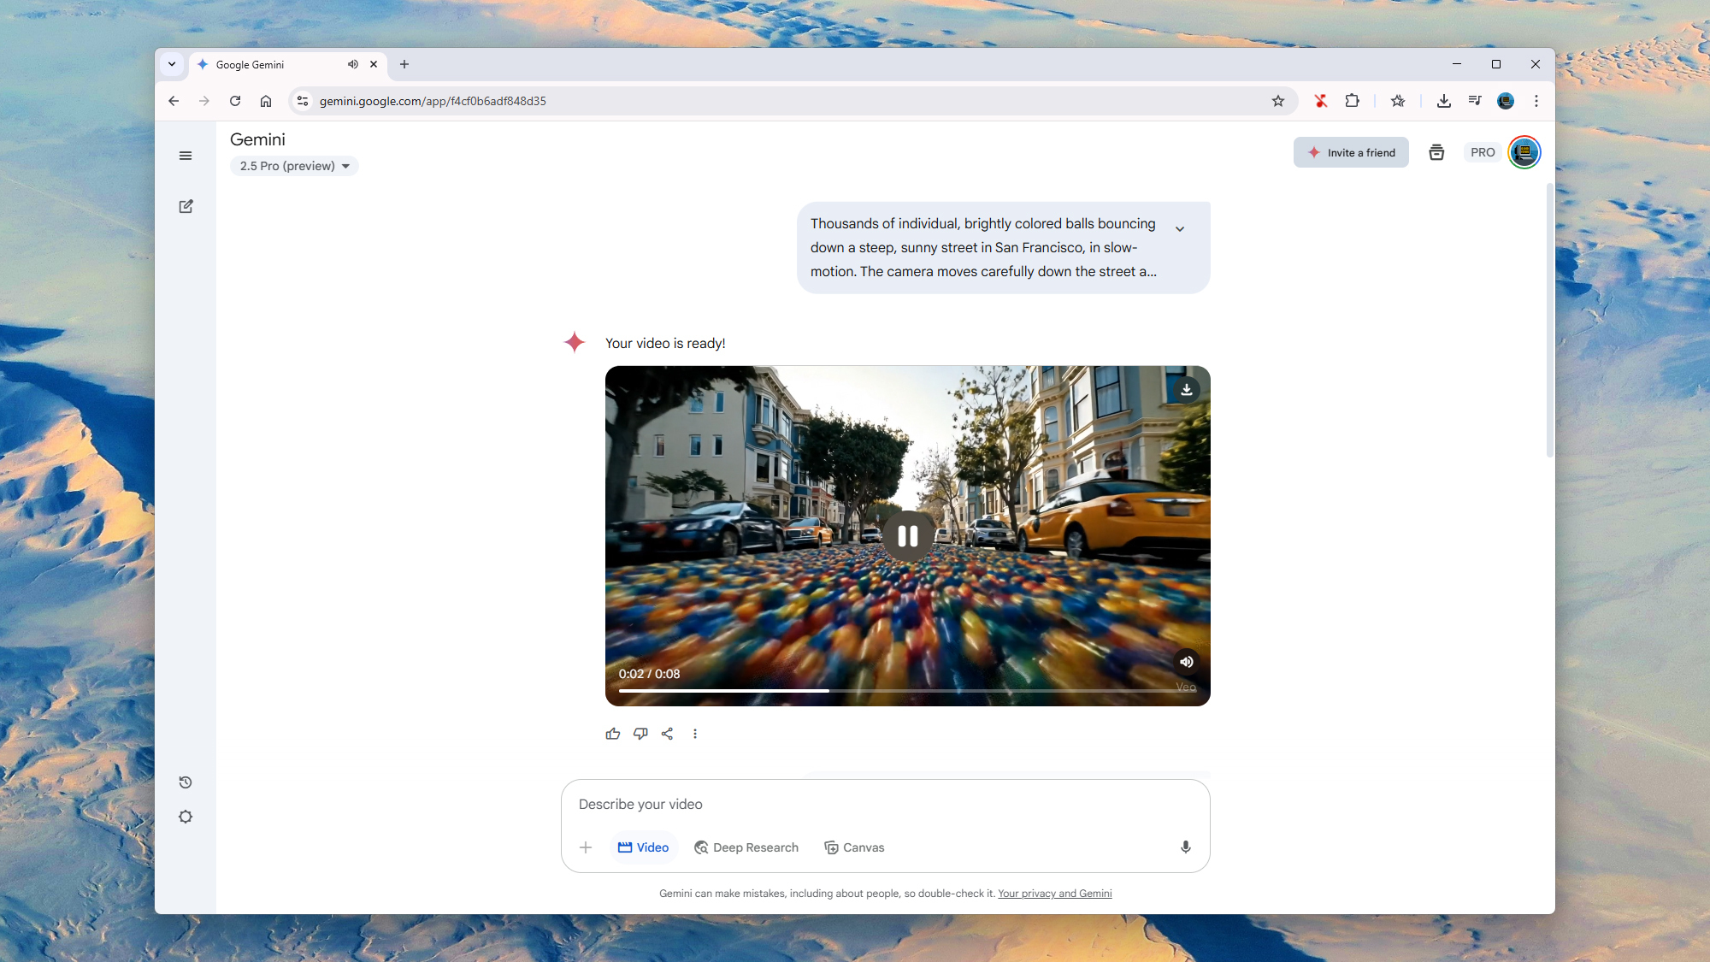Bookmark this page with the star
The width and height of the screenshot is (1710, 962).
[x=1278, y=101]
